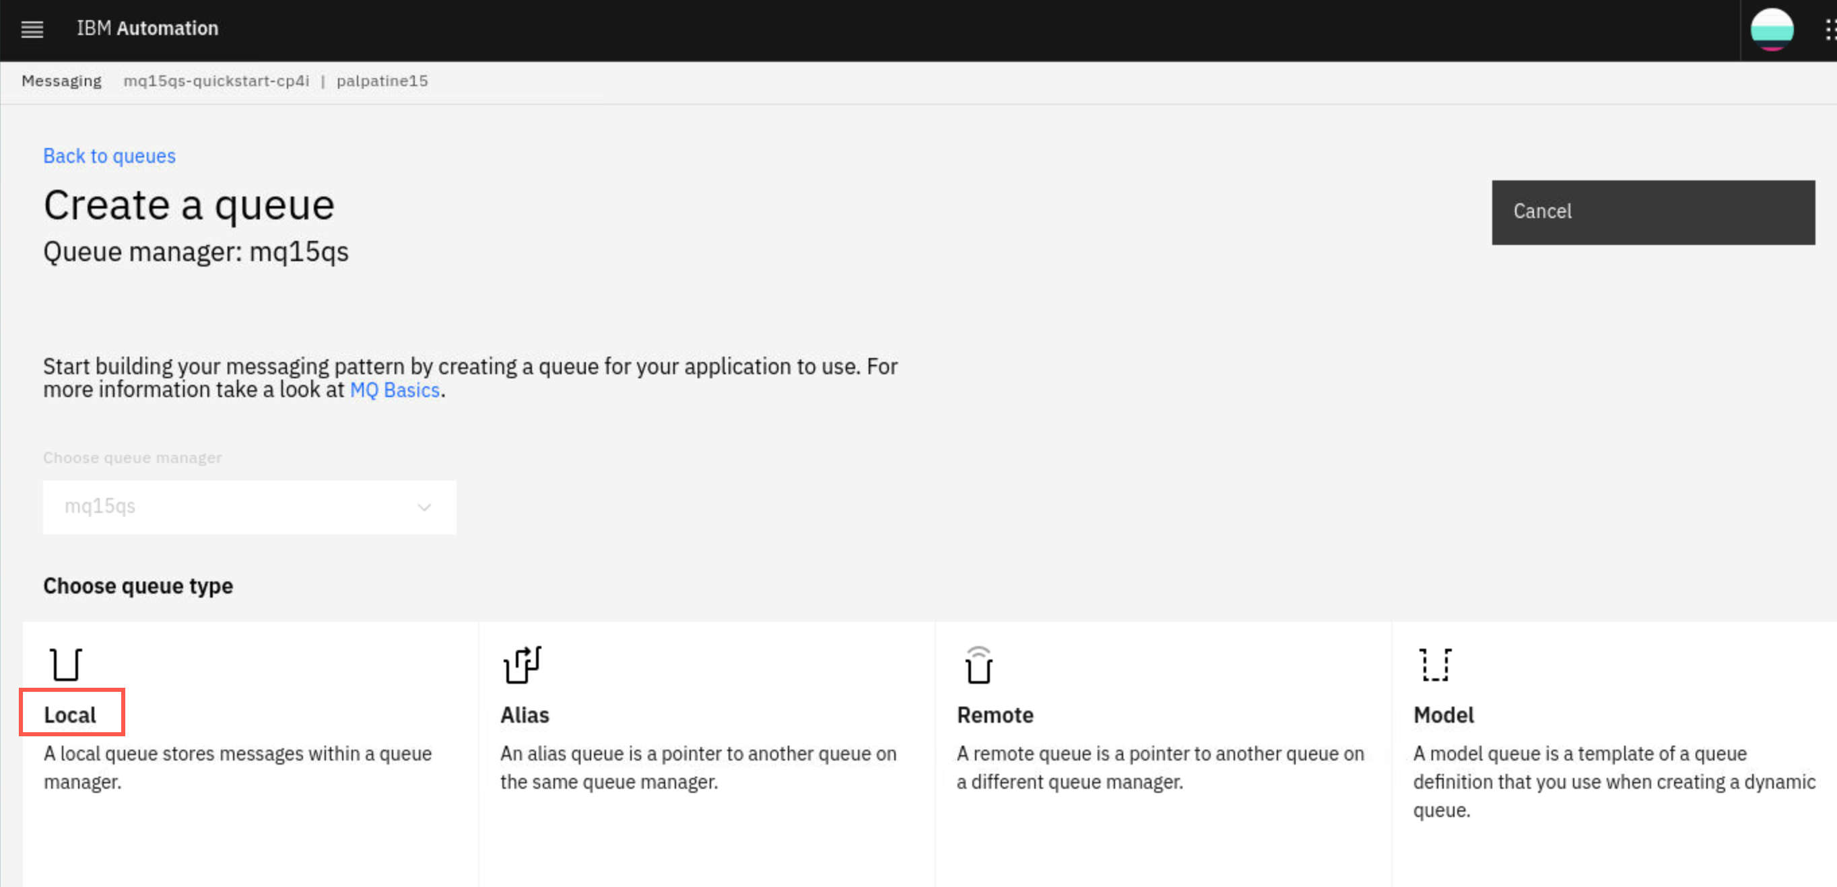Go to IBM Automation home title

click(147, 28)
